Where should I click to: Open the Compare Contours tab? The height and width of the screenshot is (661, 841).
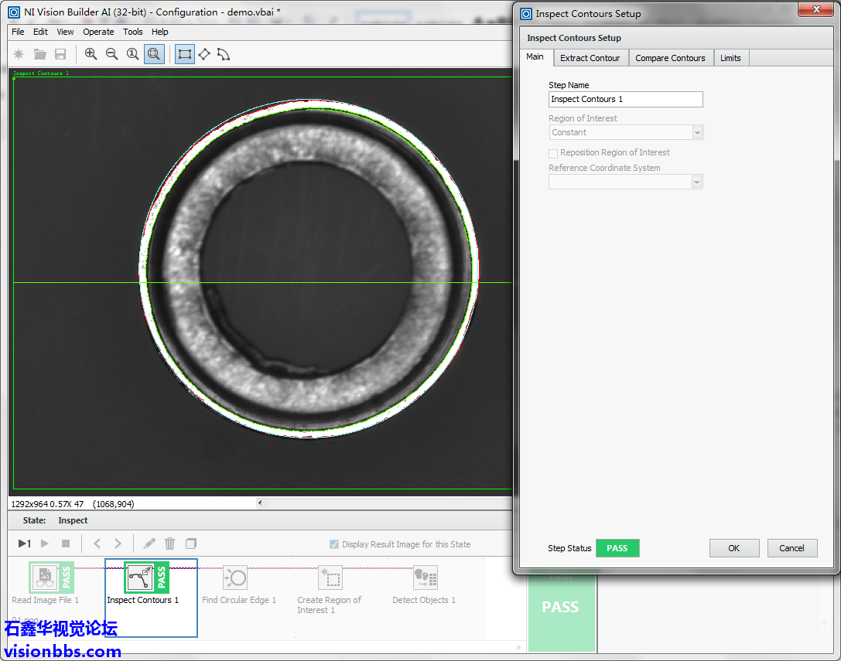coord(670,58)
